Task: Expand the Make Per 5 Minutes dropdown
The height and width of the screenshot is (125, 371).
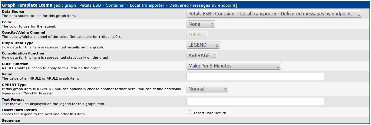Action: click(x=234, y=66)
